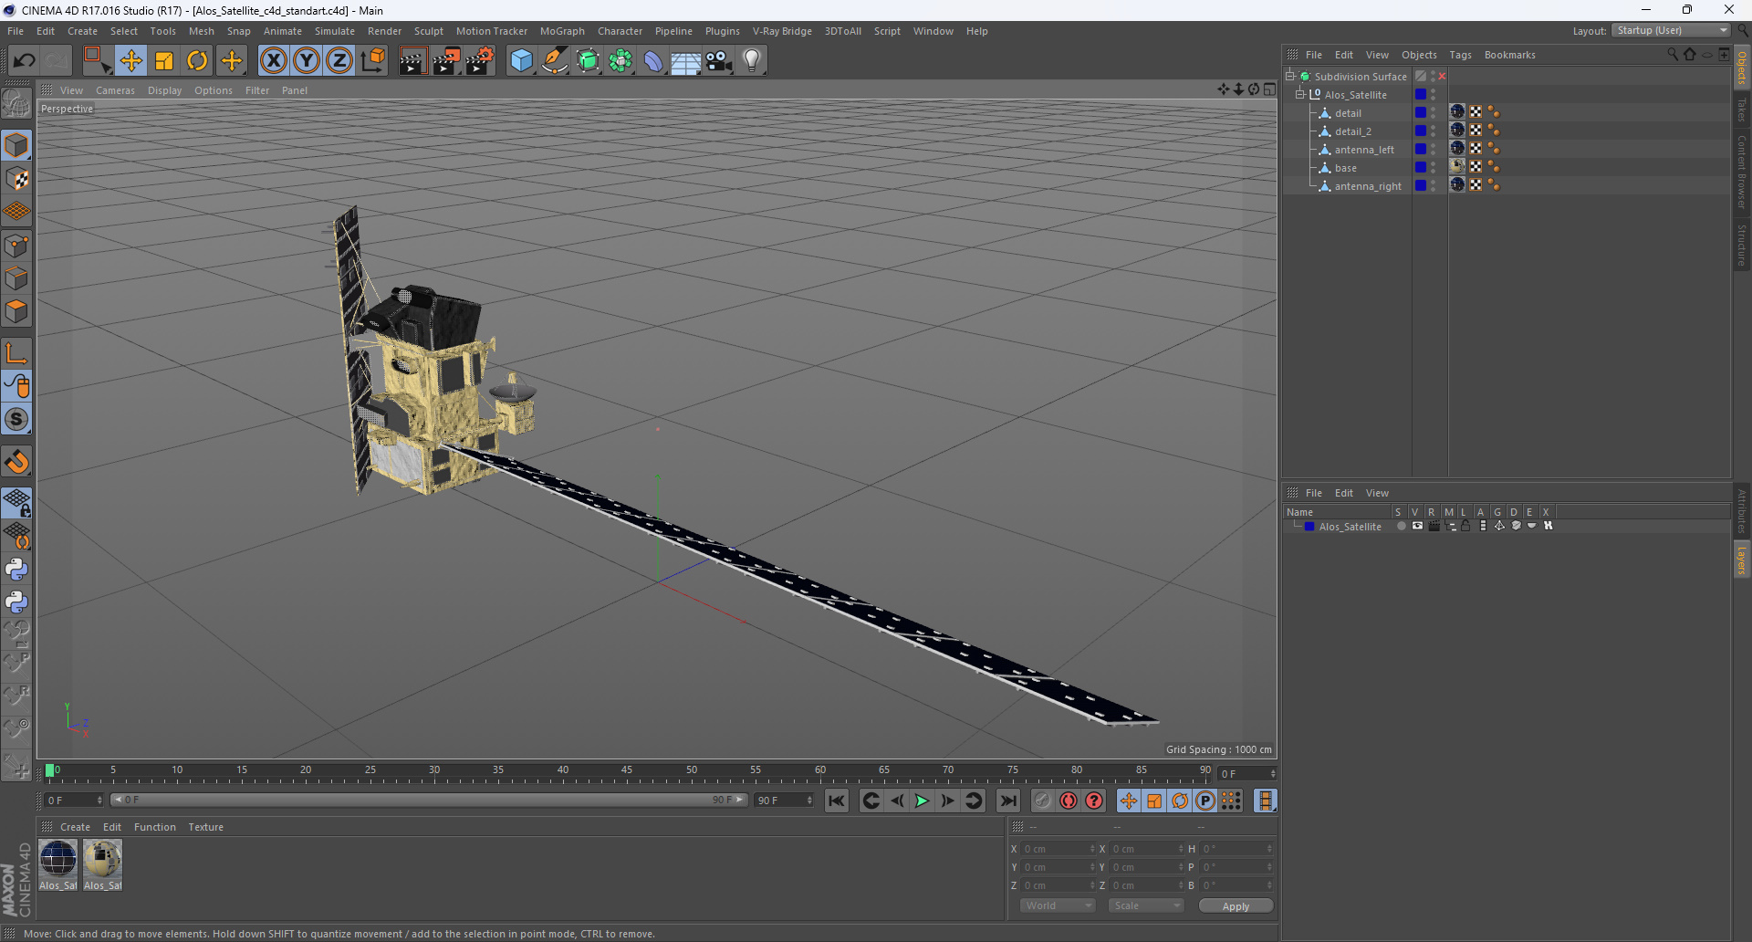The width and height of the screenshot is (1752, 942).
Task: Open the Simulate menu
Action: coord(335,31)
